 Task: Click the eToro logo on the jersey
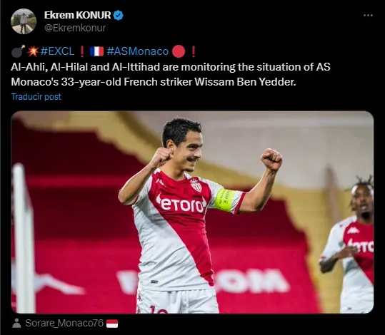coord(181,204)
